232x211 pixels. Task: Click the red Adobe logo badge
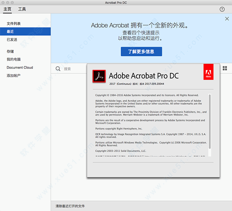[208, 72]
